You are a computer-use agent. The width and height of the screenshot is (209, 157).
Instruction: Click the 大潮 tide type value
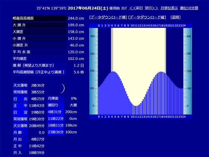coord(73,105)
